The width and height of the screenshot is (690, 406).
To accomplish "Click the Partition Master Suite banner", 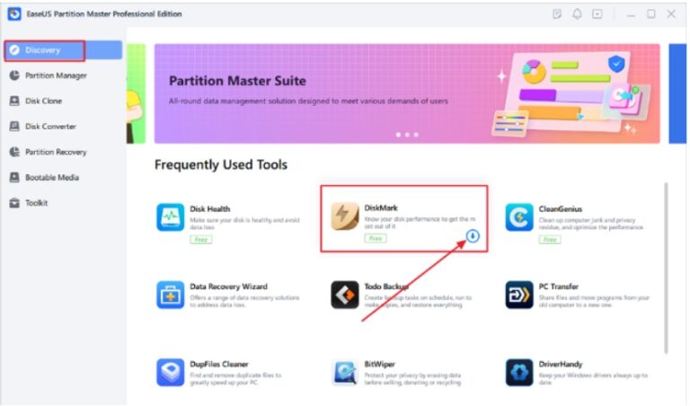I will pos(407,93).
